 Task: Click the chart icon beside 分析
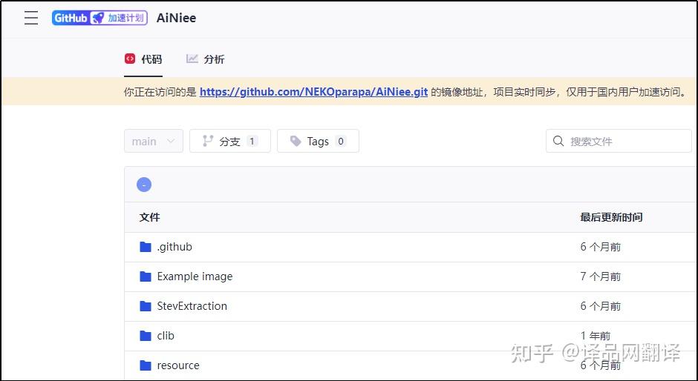(x=192, y=59)
